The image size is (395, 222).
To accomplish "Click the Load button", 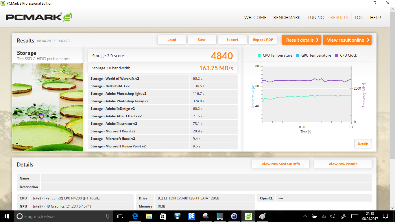I will 172,40.
